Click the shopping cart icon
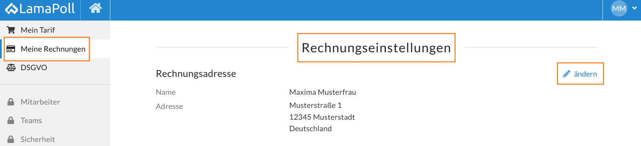 pos(11,30)
